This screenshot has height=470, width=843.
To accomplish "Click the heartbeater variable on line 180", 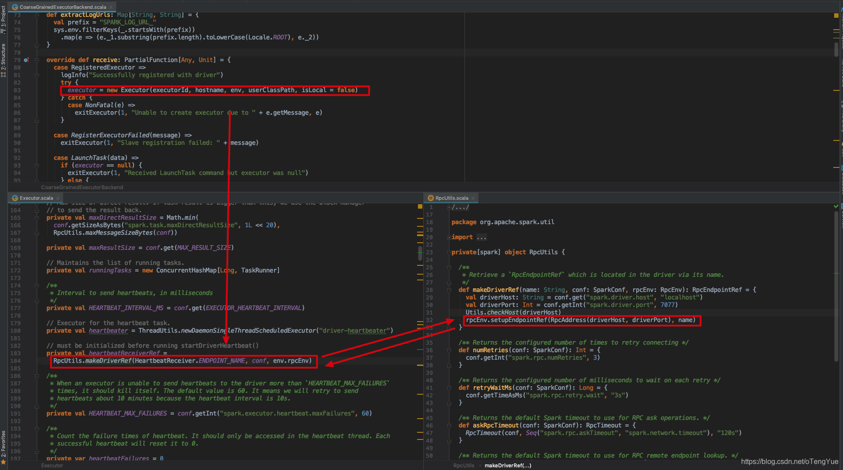I will (108, 331).
